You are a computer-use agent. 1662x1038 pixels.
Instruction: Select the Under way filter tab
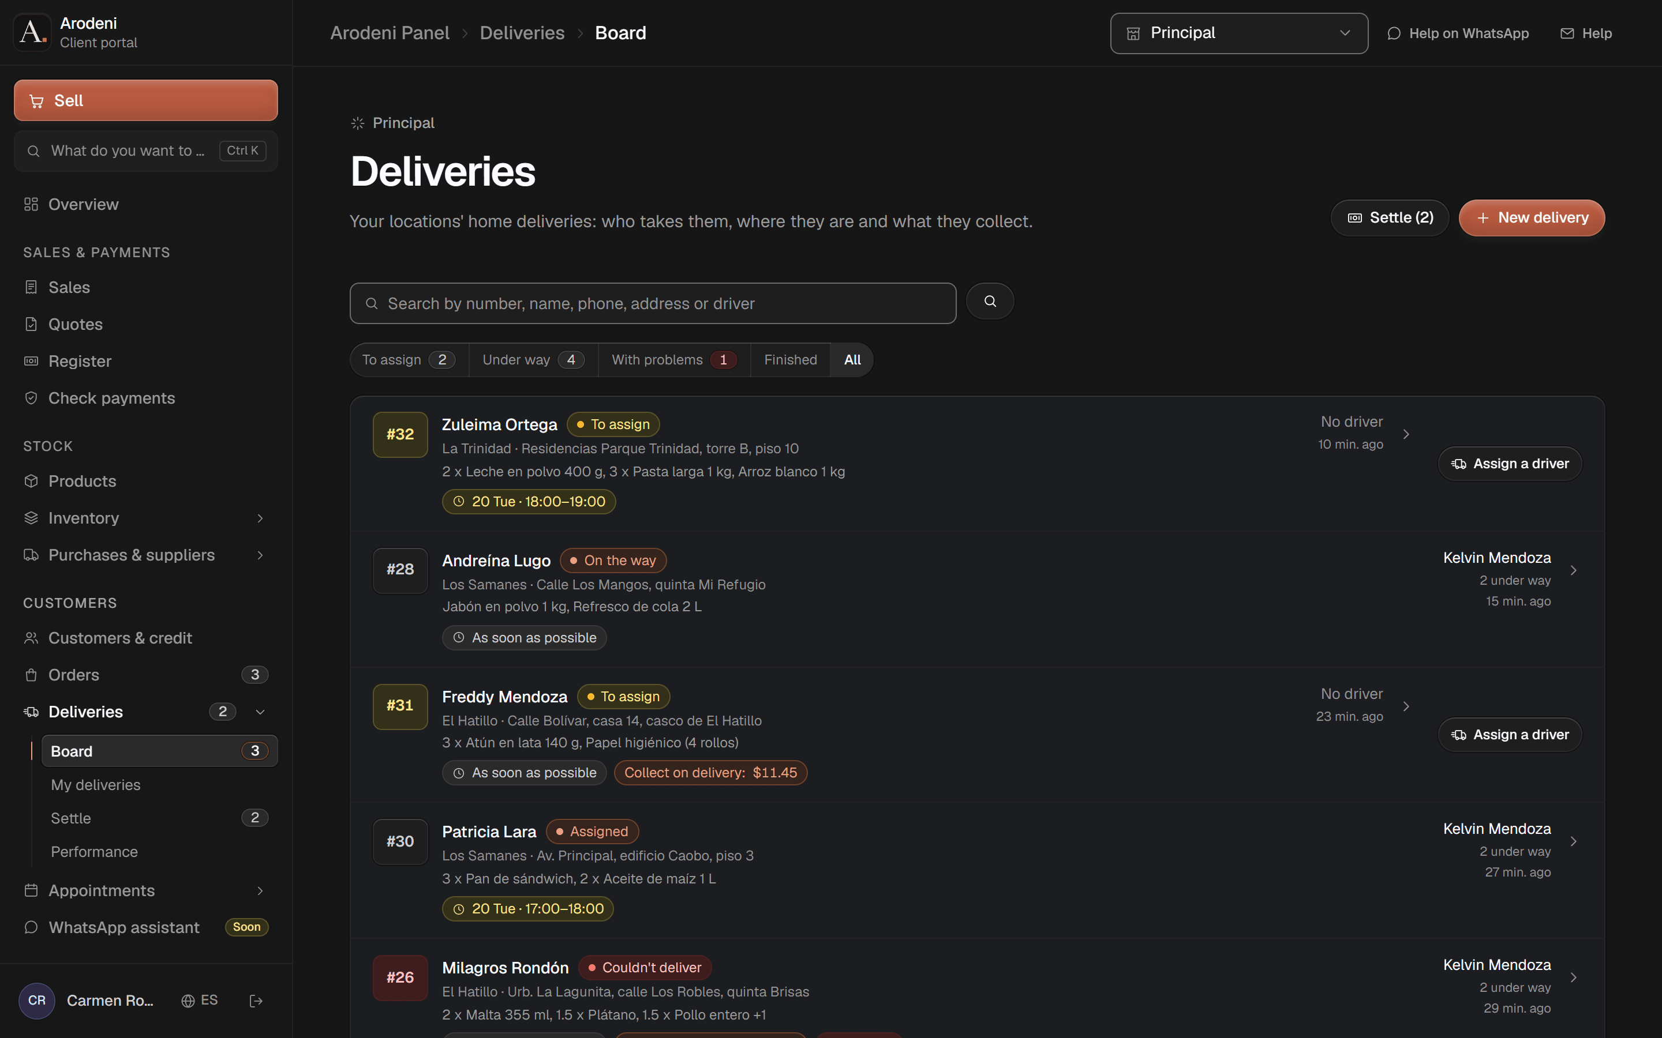pyautogui.click(x=534, y=360)
